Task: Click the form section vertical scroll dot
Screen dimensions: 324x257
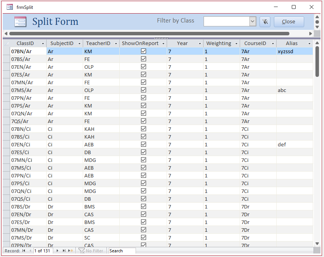Action: tap(317, 22)
